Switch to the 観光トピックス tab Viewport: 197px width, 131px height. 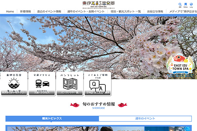[52, 119]
